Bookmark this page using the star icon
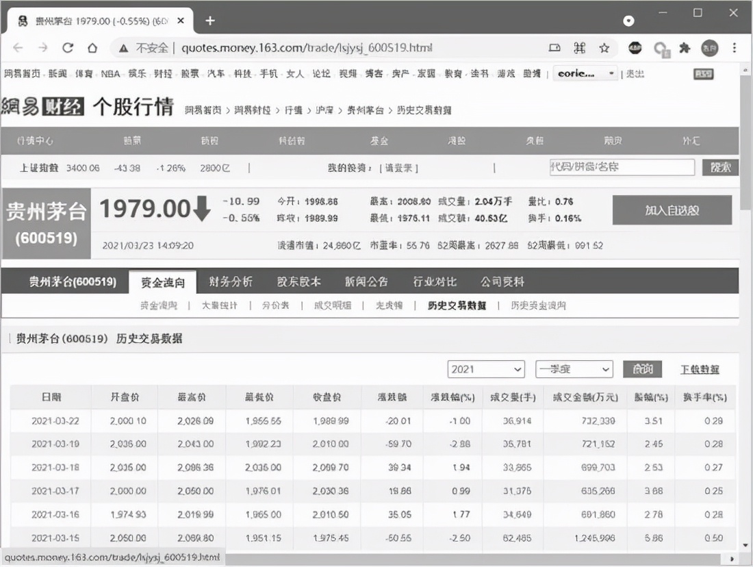 click(x=604, y=49)
